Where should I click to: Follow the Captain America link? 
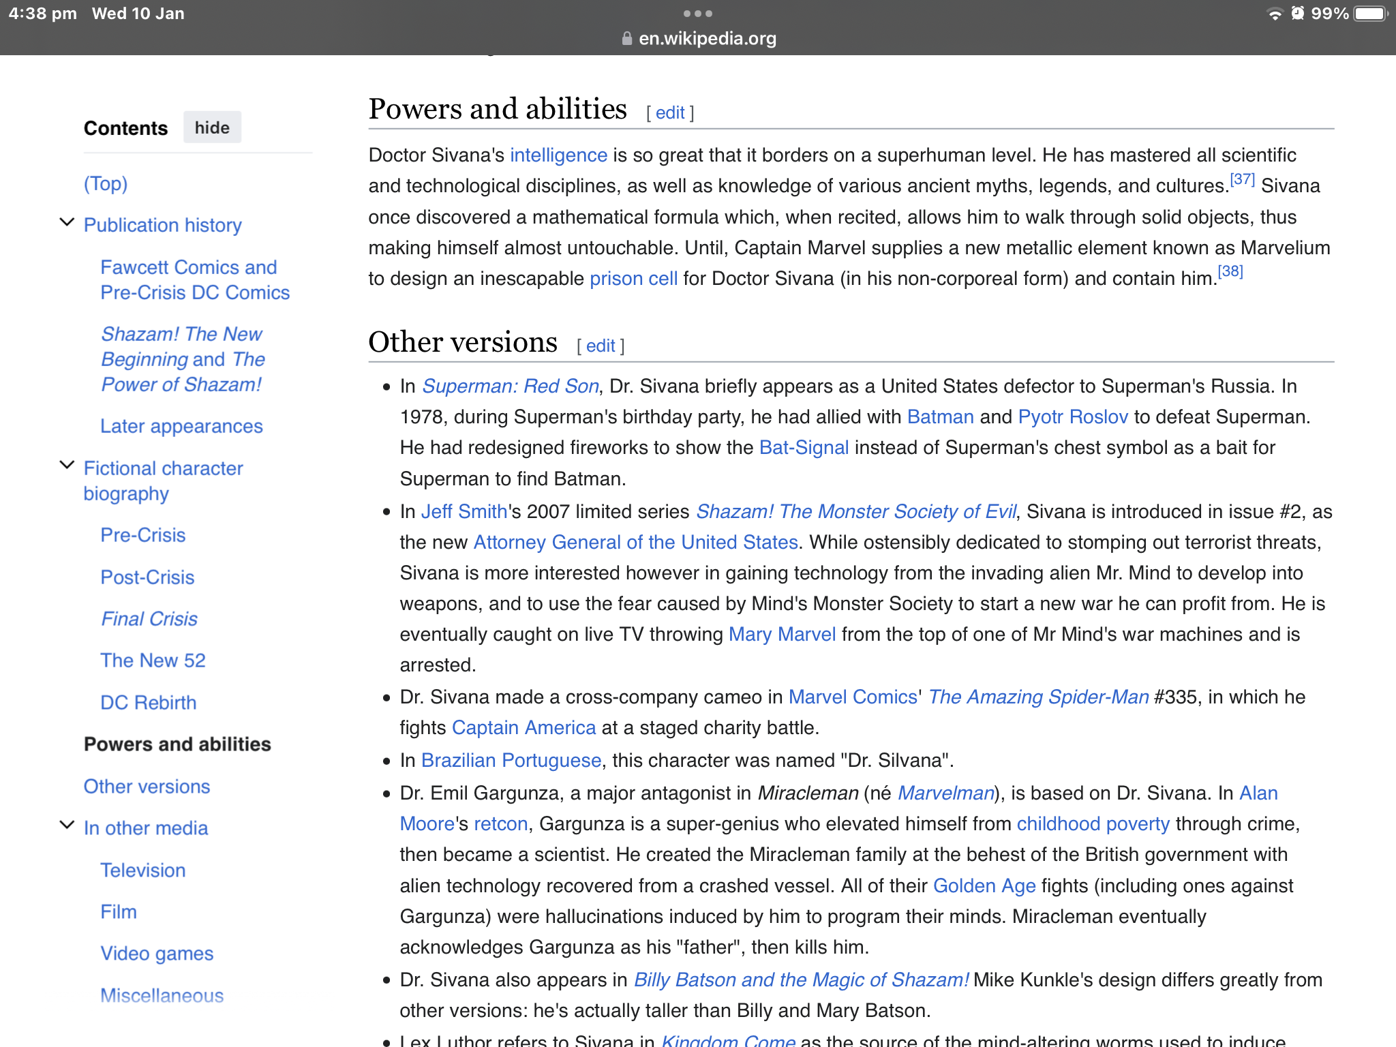(523, 727)
